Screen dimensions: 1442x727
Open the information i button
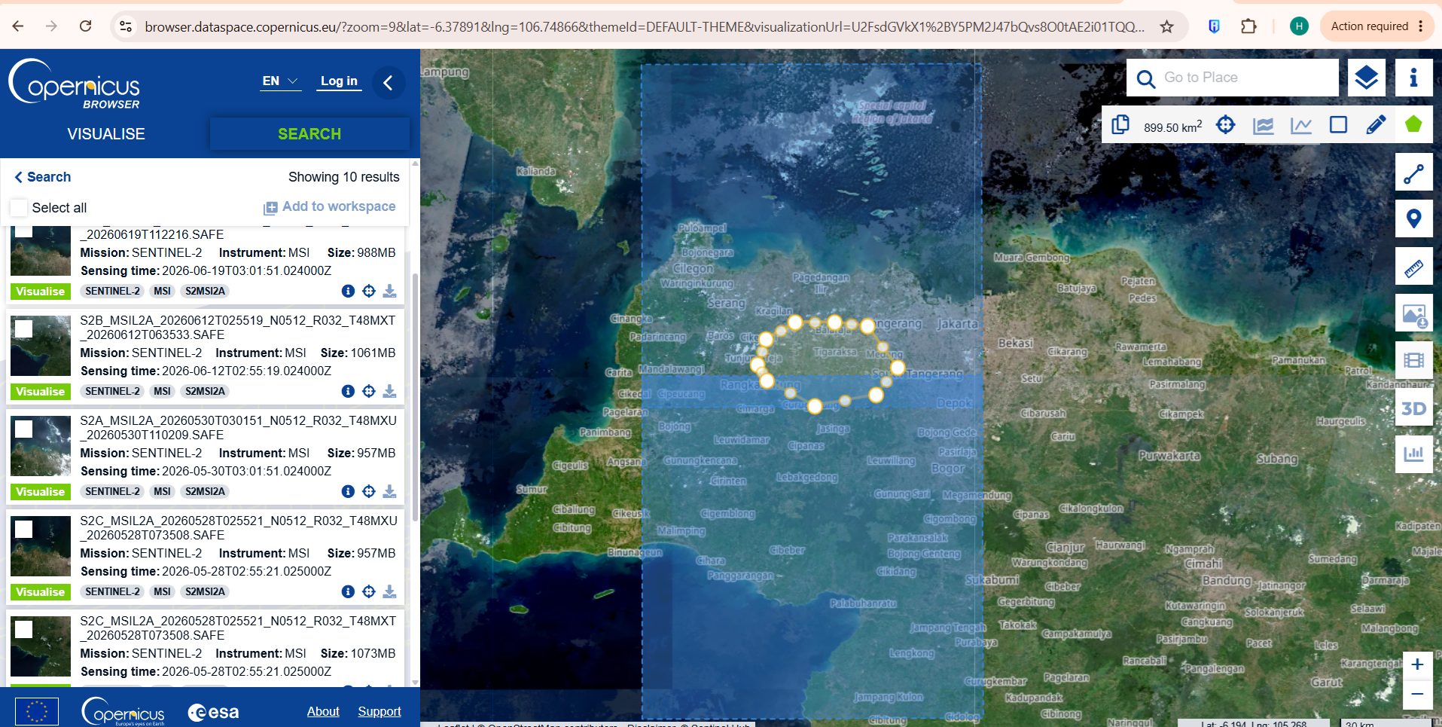(1413, 78)
